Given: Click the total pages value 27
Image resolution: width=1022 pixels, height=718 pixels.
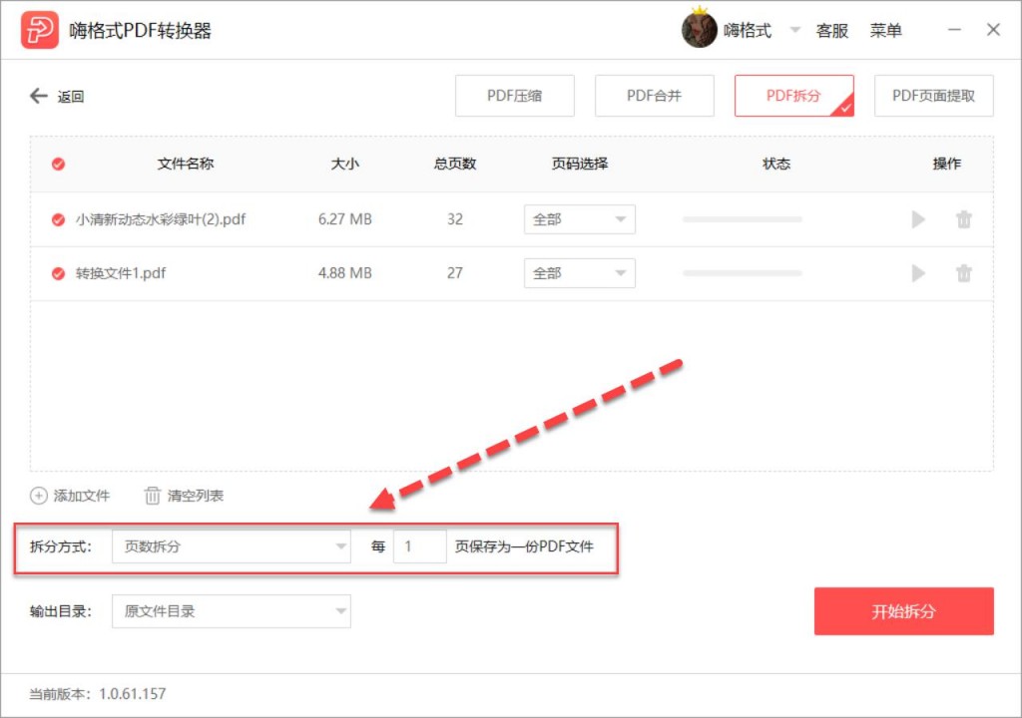Looking at the screenshot, I should point(455,273).
